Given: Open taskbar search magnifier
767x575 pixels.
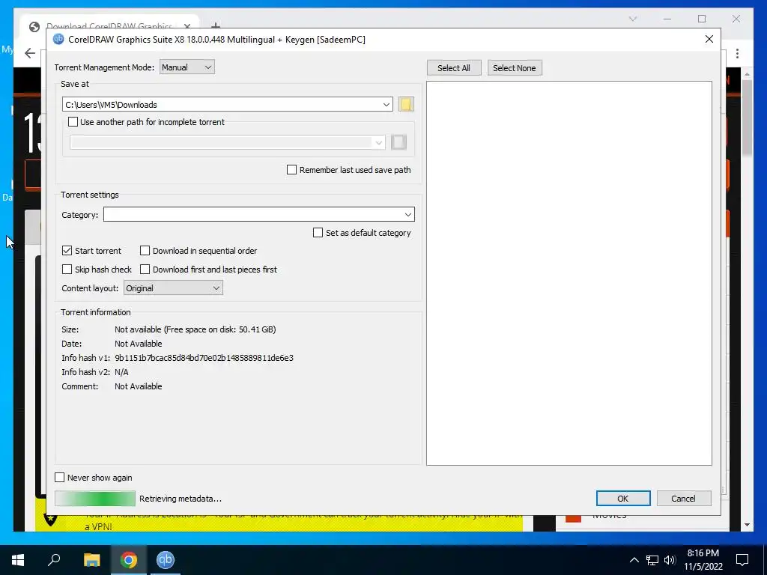Looking at the screenshot, I should point(54,560).
